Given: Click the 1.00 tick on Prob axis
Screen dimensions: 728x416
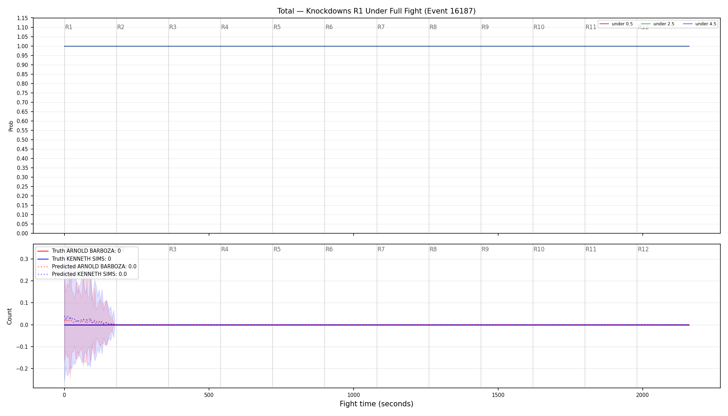Looking at the screenshot, I should [x=23, y=46].
